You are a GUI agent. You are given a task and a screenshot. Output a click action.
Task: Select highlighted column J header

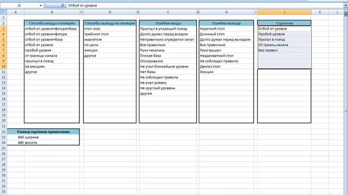(x=284, y=12)
